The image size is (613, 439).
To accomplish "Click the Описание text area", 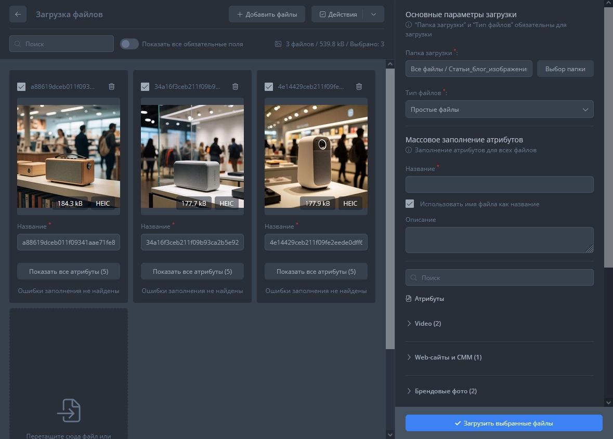I will (499, 240).
